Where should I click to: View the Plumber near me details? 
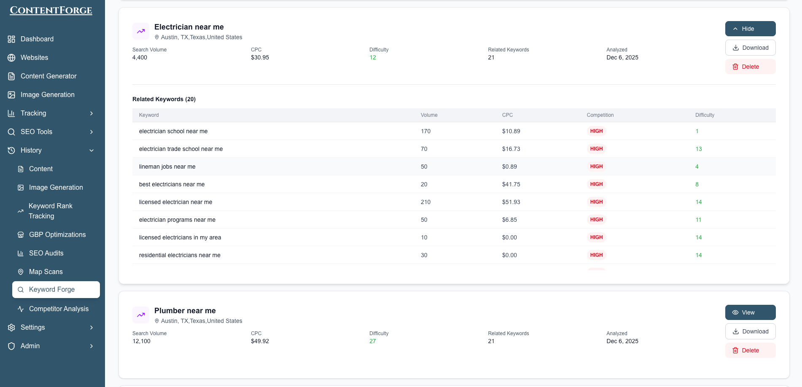pyautogui.click(x=750, y=312)
